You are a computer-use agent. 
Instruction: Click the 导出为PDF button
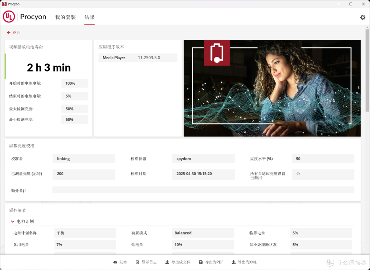click(211, 262)
